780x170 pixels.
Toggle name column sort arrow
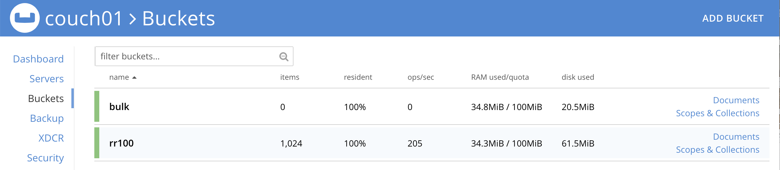[134, 78]
